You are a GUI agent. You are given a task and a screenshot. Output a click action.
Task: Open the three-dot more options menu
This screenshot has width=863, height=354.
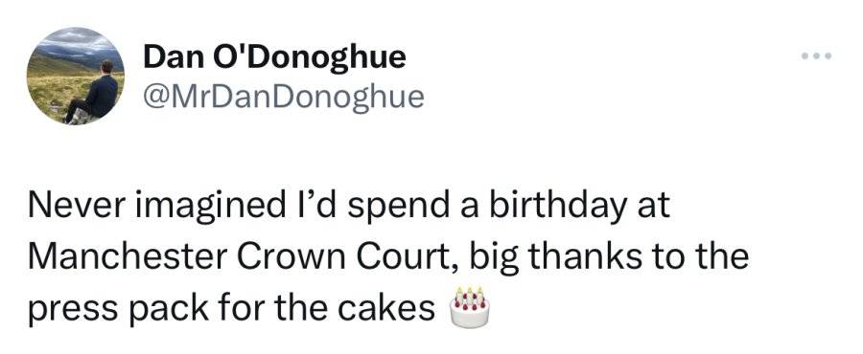point(816,55)
